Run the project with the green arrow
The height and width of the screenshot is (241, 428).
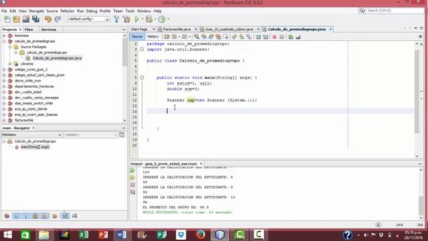click(x=136, y=19)
